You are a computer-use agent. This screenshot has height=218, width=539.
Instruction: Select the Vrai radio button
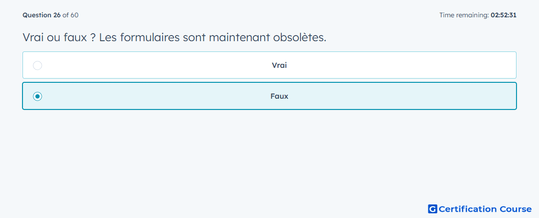[x=37, y=65]
